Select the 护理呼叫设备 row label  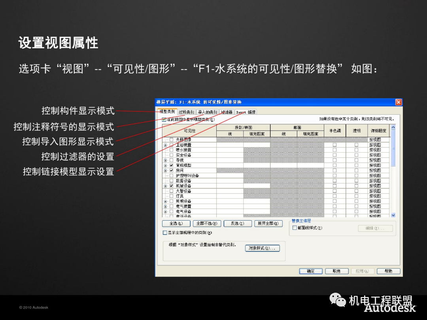187,176
